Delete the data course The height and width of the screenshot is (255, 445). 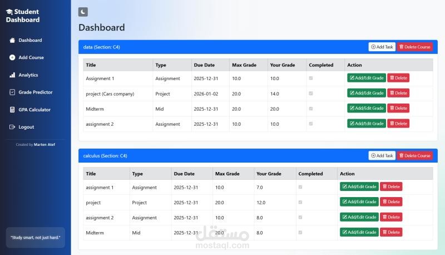click(415, 47)
